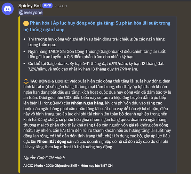Open the 'Phân hóa | Áp lực huy động vốn' title link
The height and width of the screenshot is (174, 191).
97,26
